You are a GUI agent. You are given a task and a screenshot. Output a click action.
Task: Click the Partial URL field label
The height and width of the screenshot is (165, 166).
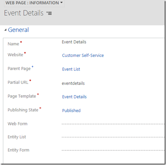click(18, 82)
